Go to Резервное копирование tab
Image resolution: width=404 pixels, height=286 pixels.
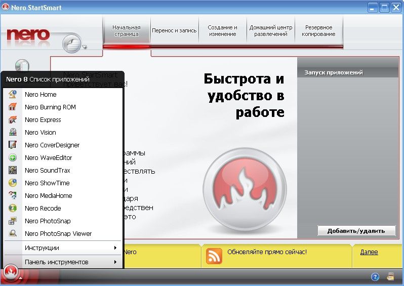318,31
